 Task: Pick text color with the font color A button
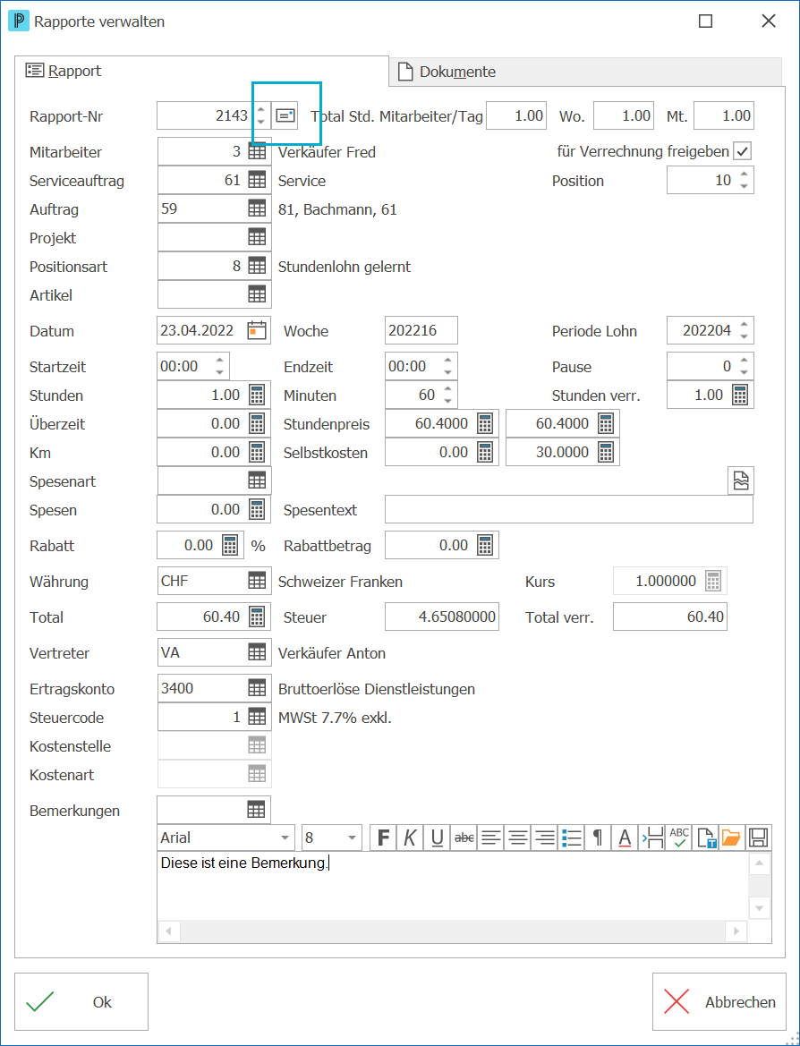tap(626, 838)
